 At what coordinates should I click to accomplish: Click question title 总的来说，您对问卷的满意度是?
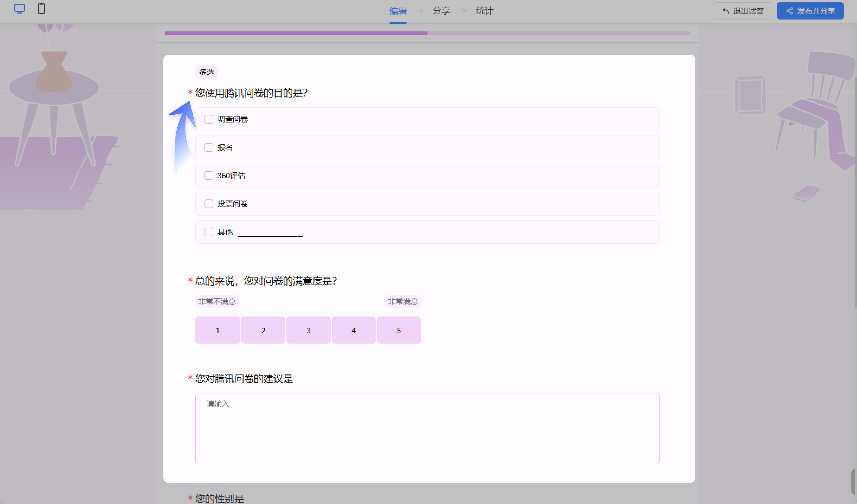tap(266, 281)
